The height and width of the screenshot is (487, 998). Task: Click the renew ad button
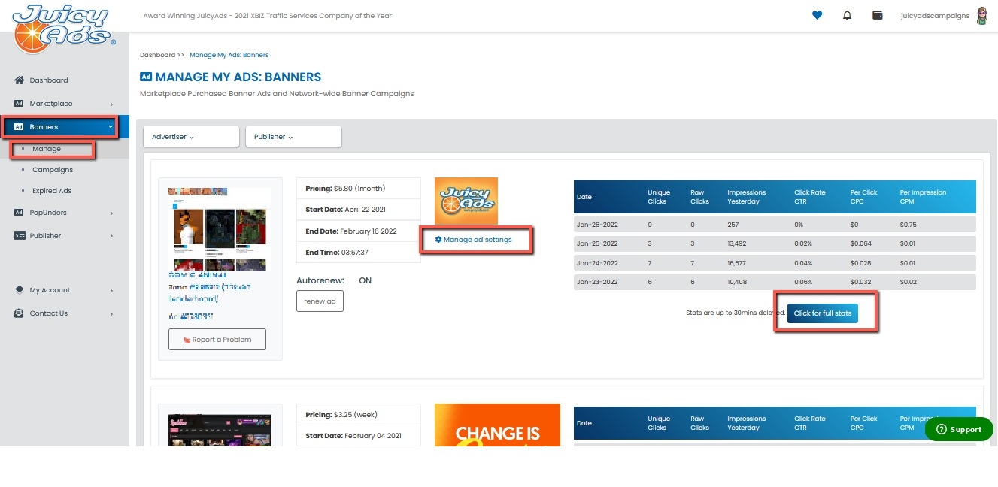pyautogui.click(x=320, y=301)
